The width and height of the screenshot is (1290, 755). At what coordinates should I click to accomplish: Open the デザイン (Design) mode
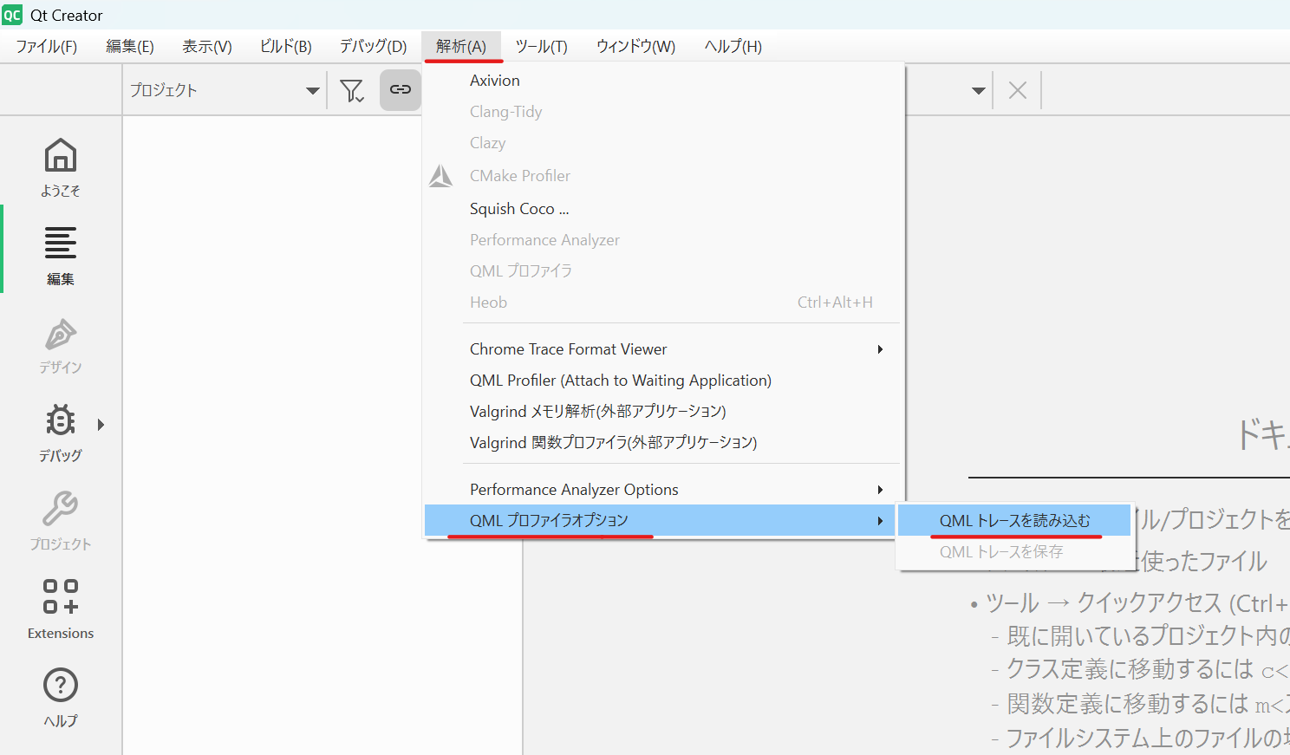pos(61,345)
